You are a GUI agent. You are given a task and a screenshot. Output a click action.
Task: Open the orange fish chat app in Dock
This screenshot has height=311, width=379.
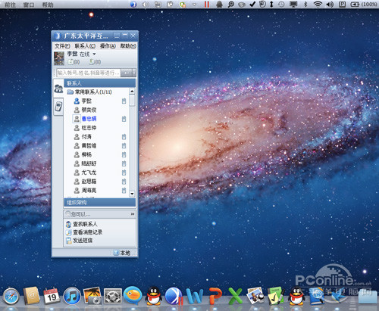pyautogui.click(x=133, y=295)
